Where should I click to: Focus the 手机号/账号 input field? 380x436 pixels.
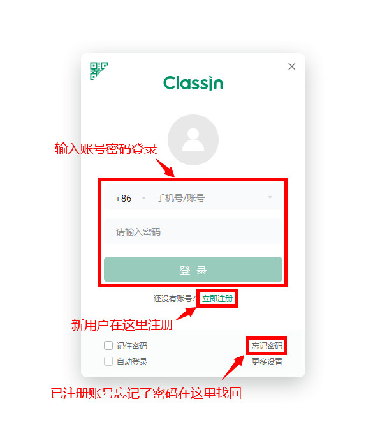point(208,198)
